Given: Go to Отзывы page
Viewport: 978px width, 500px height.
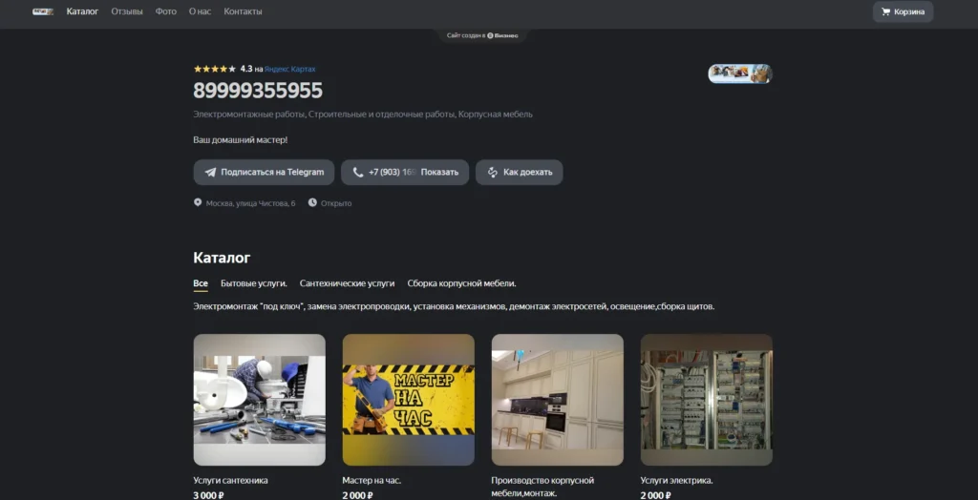Looking at the screenshot, I should (127, 11).
